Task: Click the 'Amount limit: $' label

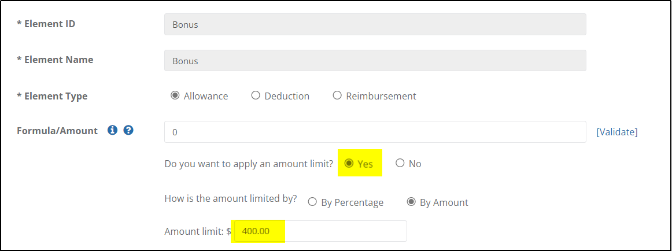Action: tap(198, 231)
